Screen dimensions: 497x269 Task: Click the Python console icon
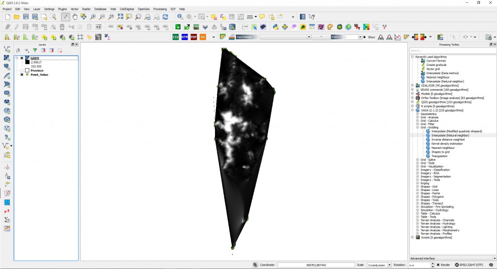(x=276, y=27)
